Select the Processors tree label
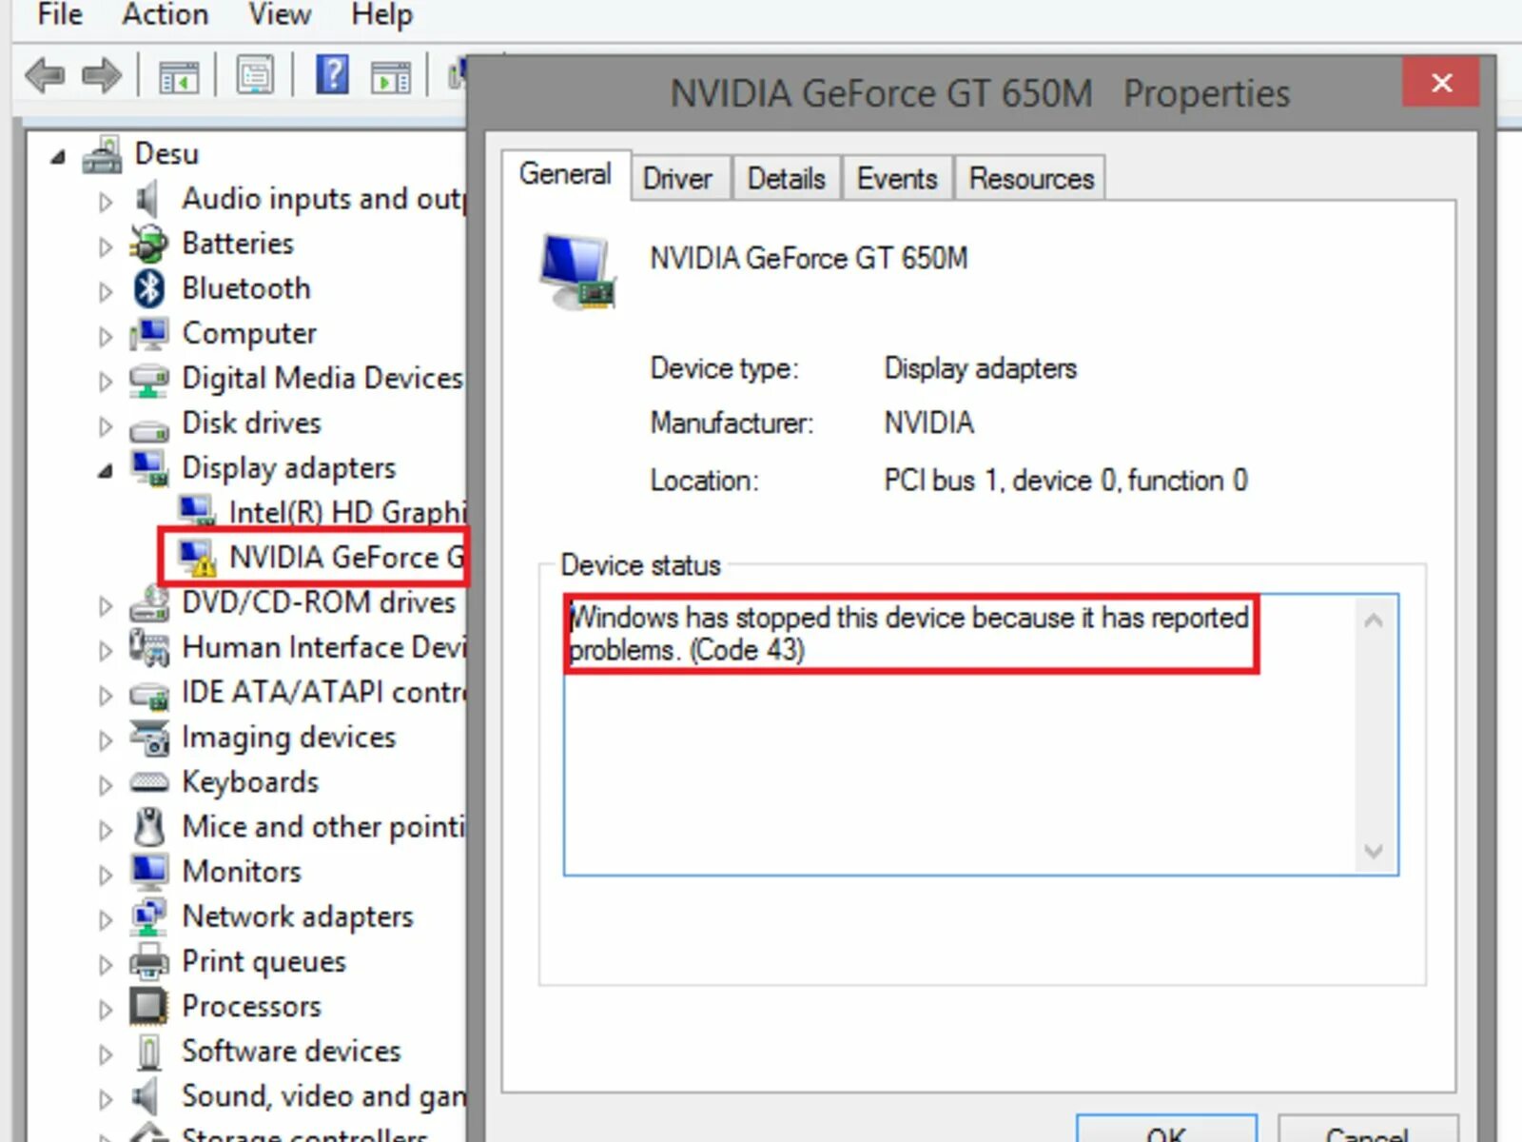1522x1142 pixels. [251, 1006]
